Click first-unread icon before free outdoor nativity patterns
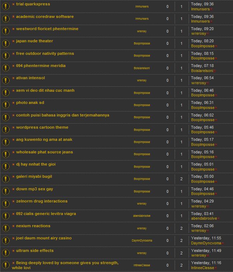This screenshot has height=272, width=233. pos(14,54)
